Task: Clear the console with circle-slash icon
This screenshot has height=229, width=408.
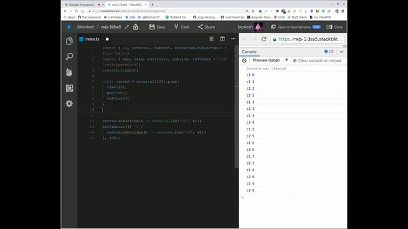Action: coord(244,60)
